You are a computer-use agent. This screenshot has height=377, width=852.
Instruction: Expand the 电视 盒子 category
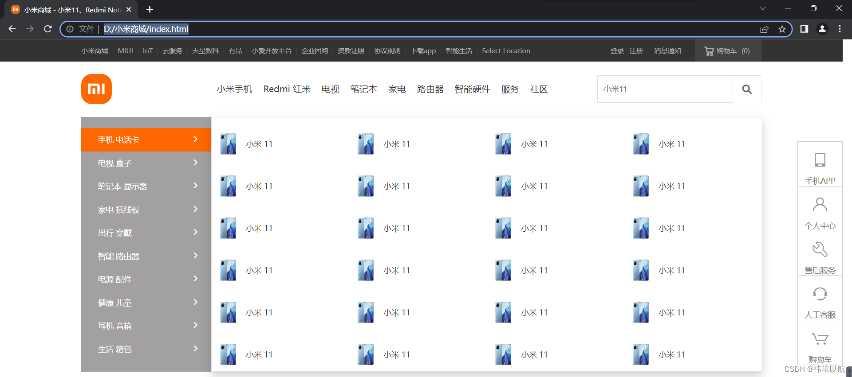coord(146,163)
